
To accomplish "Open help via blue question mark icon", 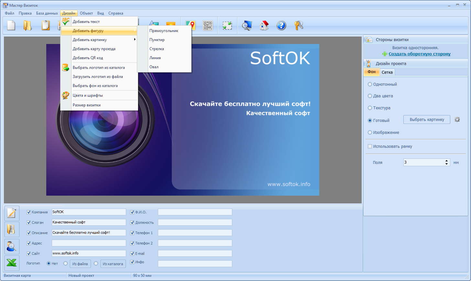I will 281,26.
